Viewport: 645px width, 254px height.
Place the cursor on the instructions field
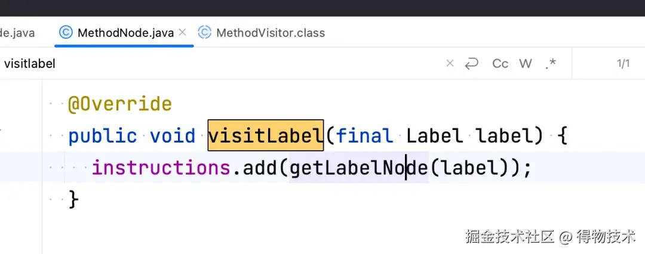160,168
